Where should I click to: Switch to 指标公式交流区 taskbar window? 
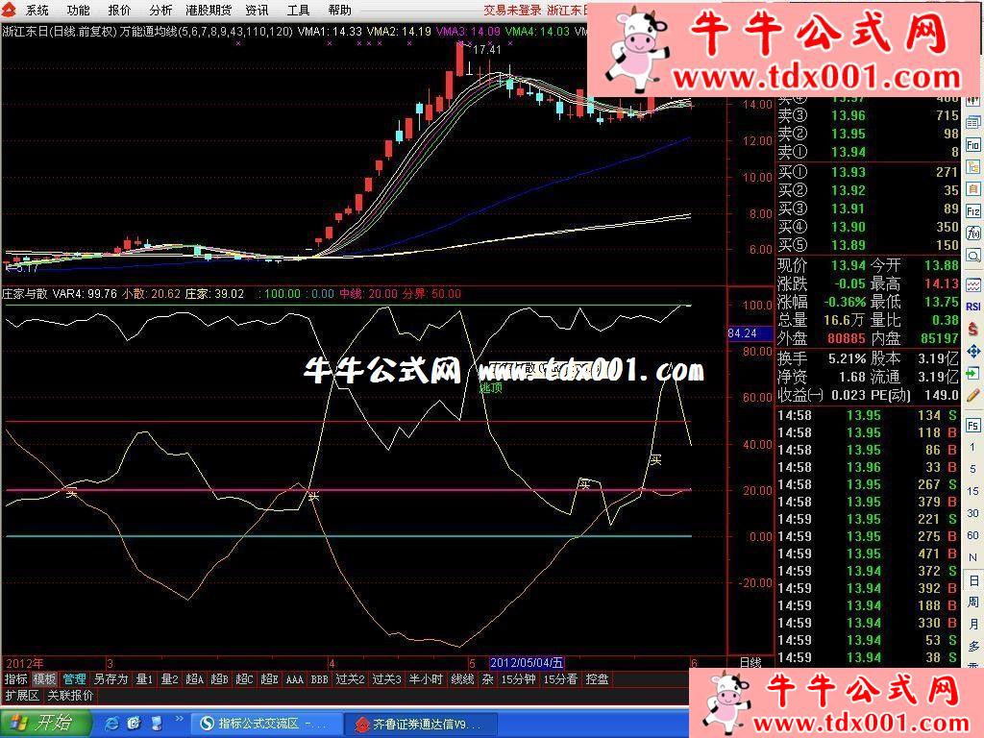(264, 724)
